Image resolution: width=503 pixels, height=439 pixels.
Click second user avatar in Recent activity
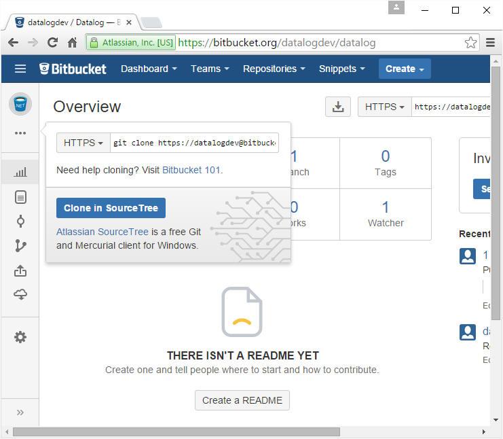(468, 332)
